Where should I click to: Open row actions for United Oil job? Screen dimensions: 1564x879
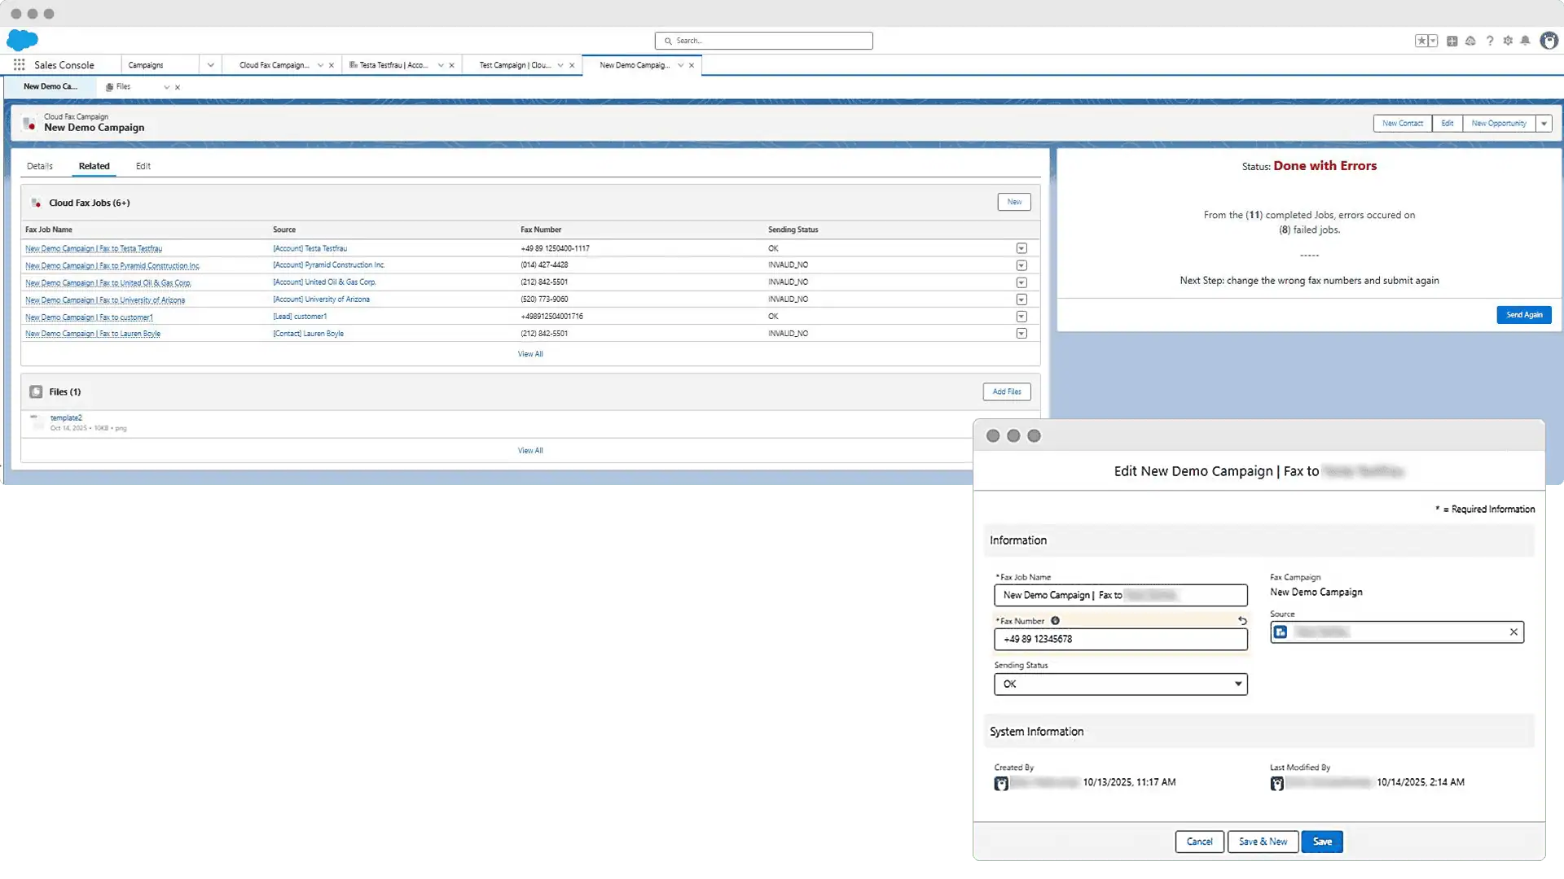pos(1021,282)
